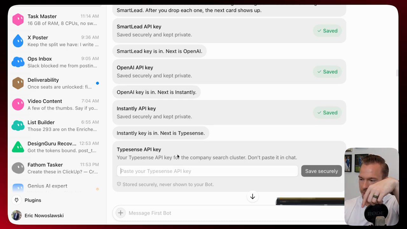Click Instantly API key Saved badge
The height and width of the screenshot is (229, 407).
(327, 113)
